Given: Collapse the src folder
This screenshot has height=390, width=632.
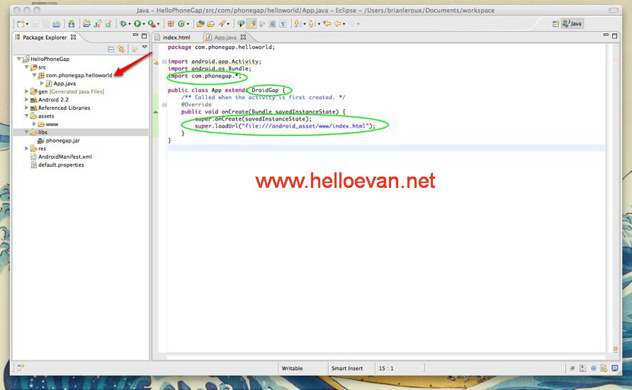Looking at the screenshot, I should [x=27, y=67].
